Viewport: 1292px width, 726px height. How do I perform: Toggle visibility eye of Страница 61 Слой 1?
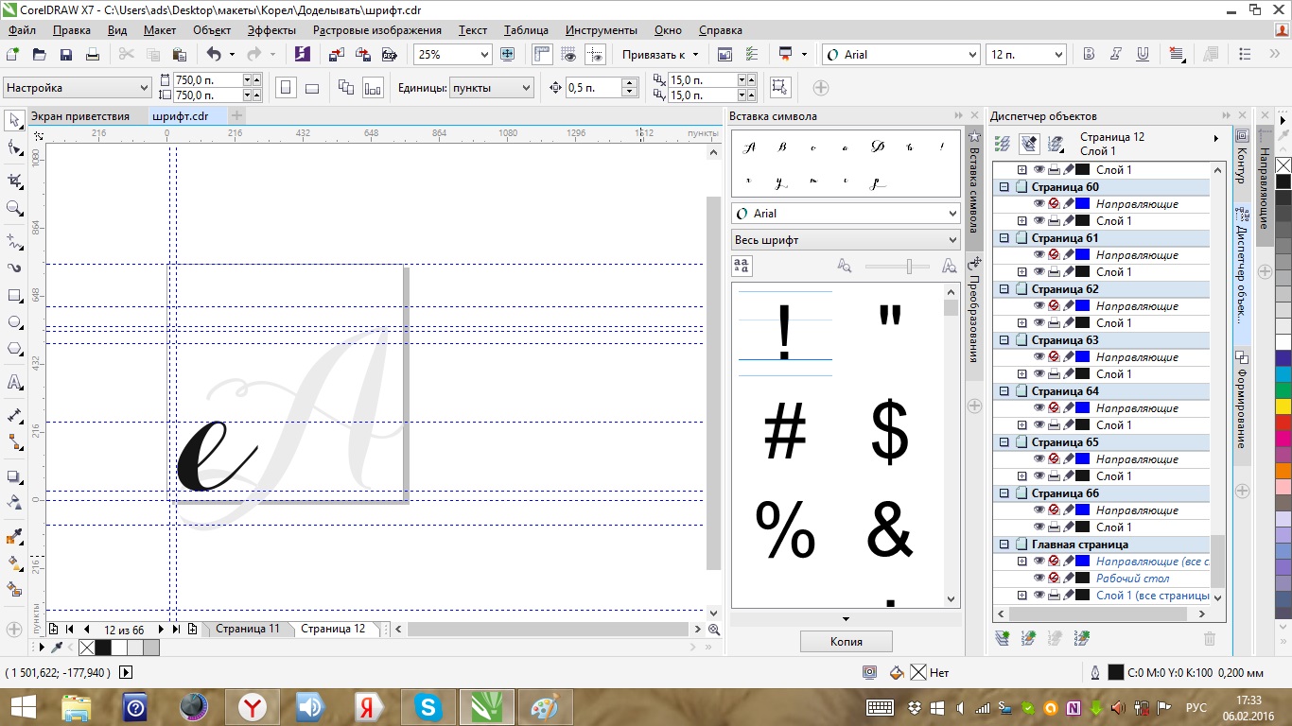[1039, 272]
